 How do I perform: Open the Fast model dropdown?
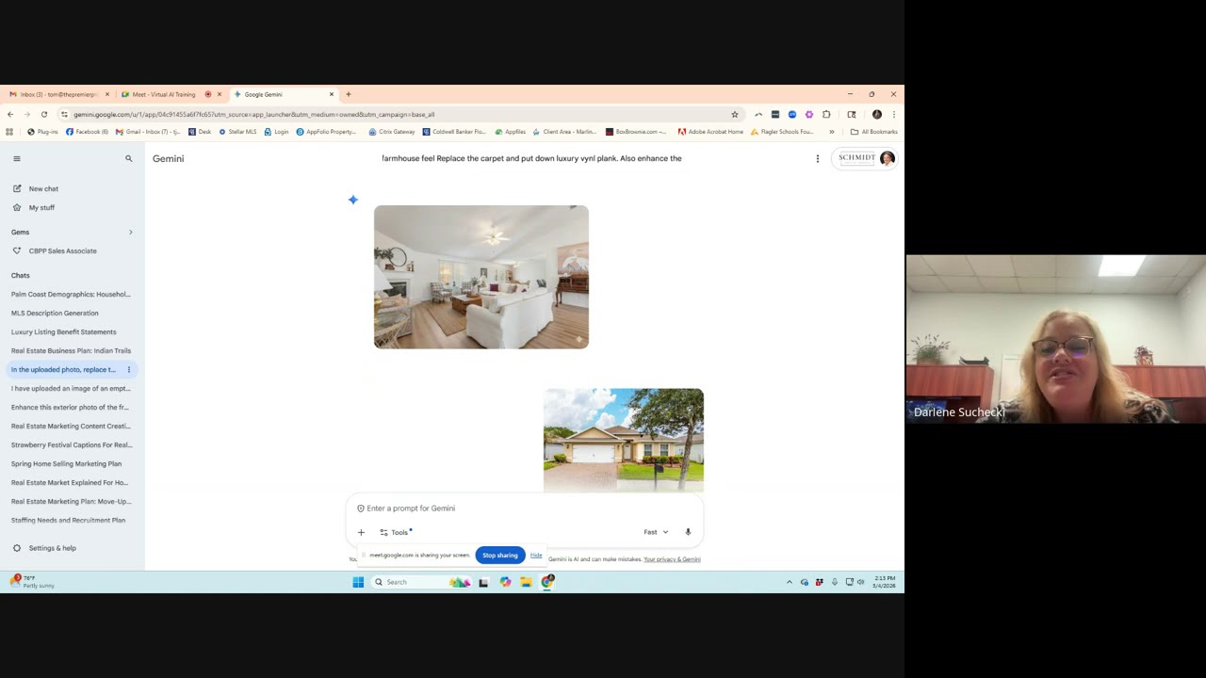click(656, 532)
